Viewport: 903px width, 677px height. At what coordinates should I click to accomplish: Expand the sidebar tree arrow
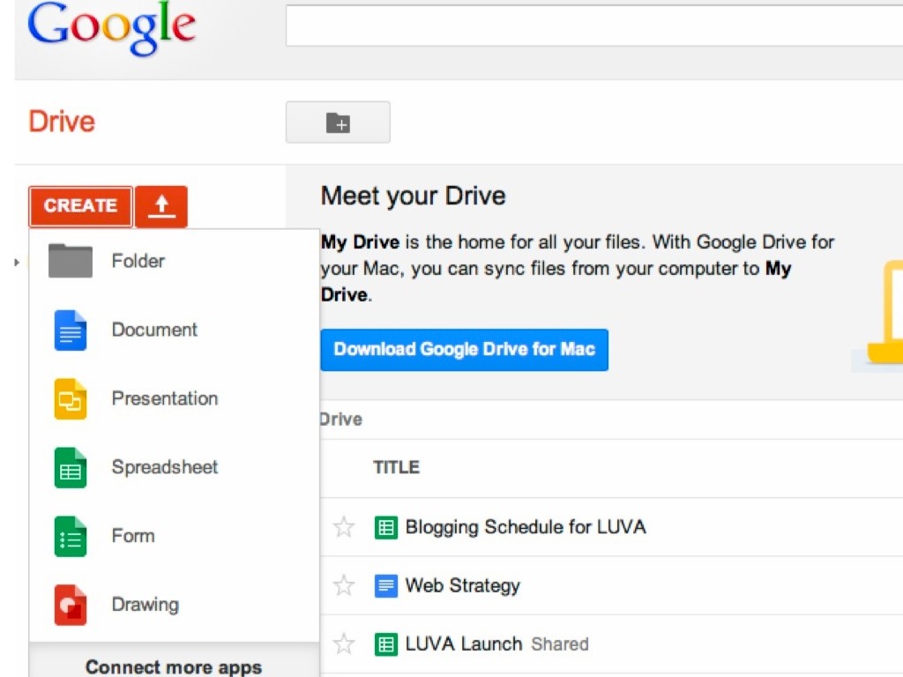coord(18,262)
